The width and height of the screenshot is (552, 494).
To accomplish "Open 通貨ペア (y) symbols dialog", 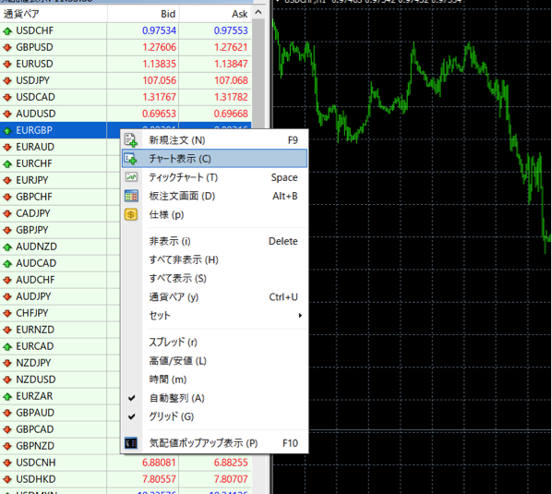I will [x=214, y=296].
